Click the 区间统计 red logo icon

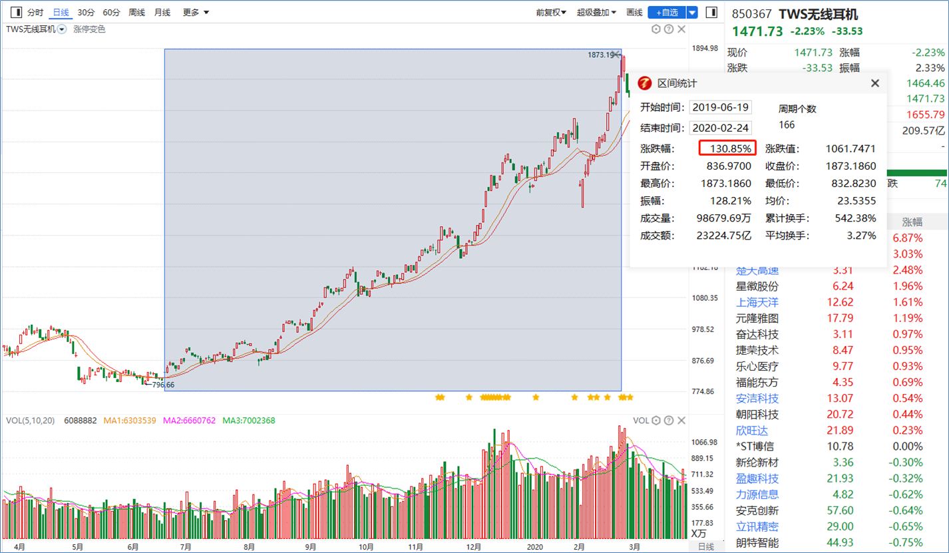coord(644,83)
